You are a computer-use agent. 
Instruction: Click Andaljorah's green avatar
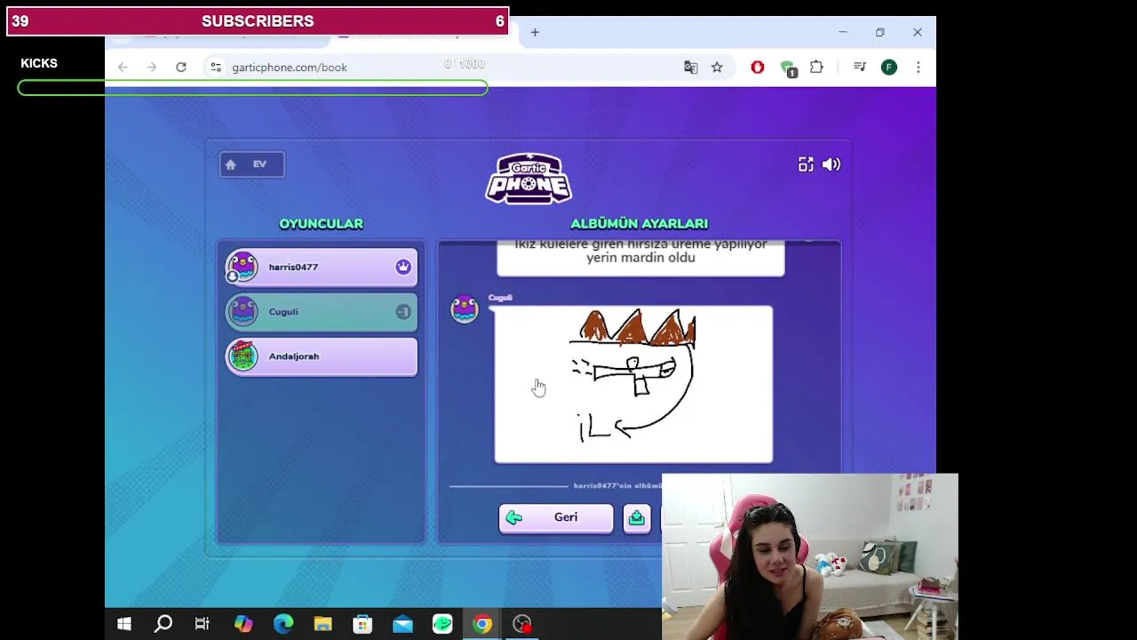[243, 356]
